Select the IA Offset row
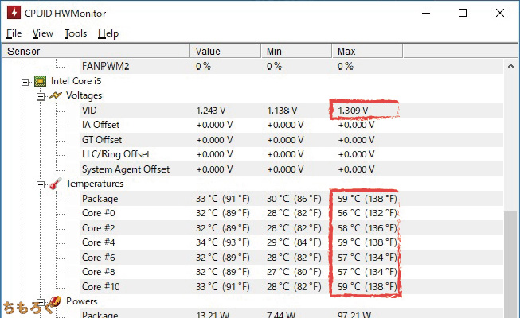 (x=291, y=125)
